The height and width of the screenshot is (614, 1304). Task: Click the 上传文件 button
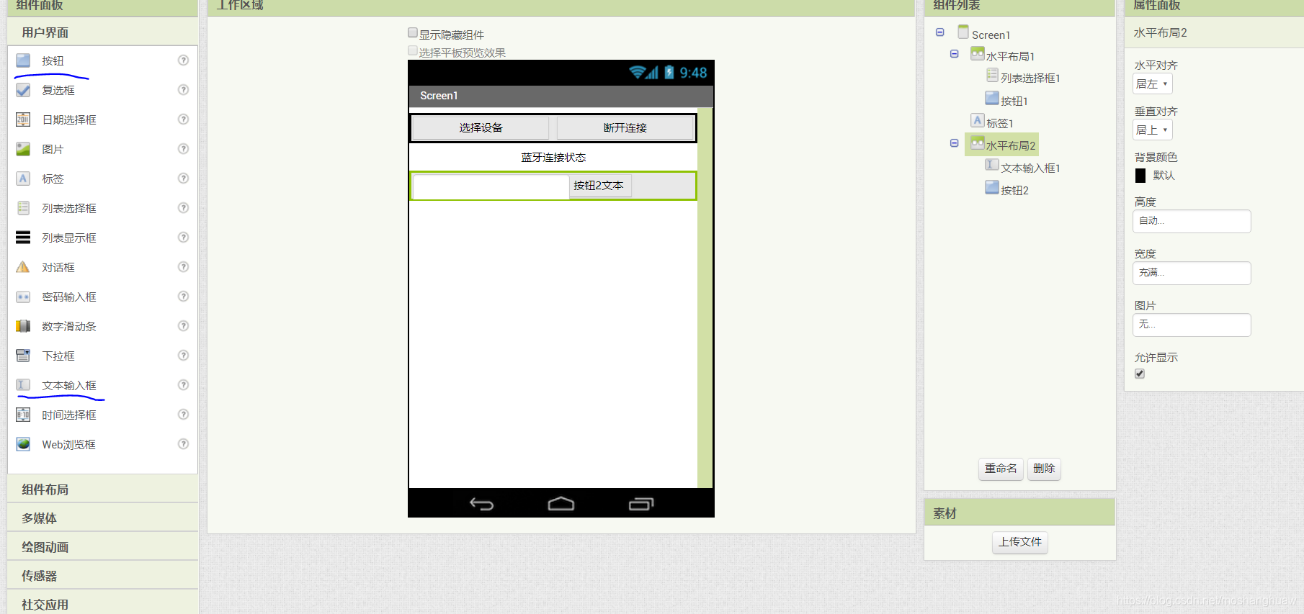tap(1020, 542)
